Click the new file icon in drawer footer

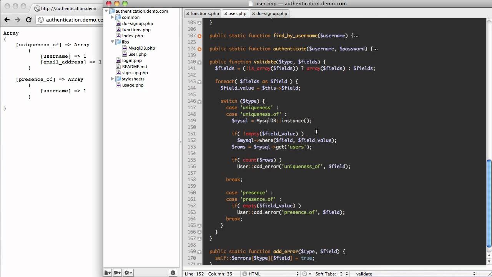(x=108, y=273)
